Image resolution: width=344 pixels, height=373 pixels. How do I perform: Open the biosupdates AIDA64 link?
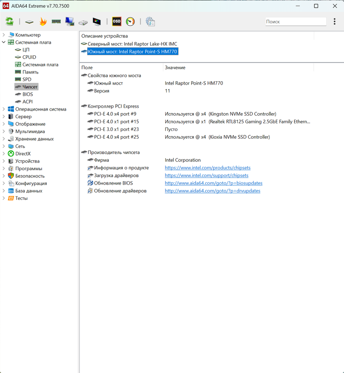pos(213,183)
